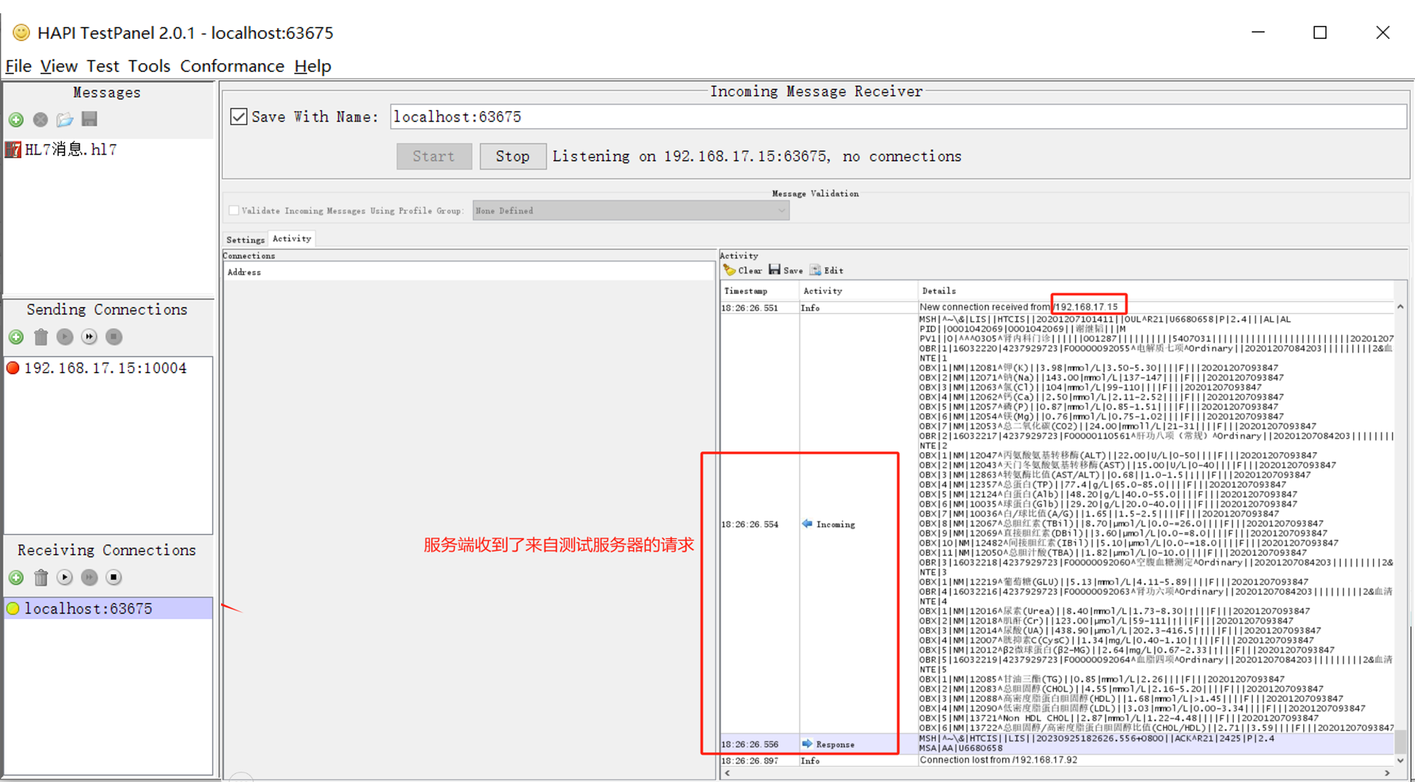The width and height of the screenshot is (1415, 782).
Task: Select the HL7消息.hl7 message
Action: click(x=71, y=150)
